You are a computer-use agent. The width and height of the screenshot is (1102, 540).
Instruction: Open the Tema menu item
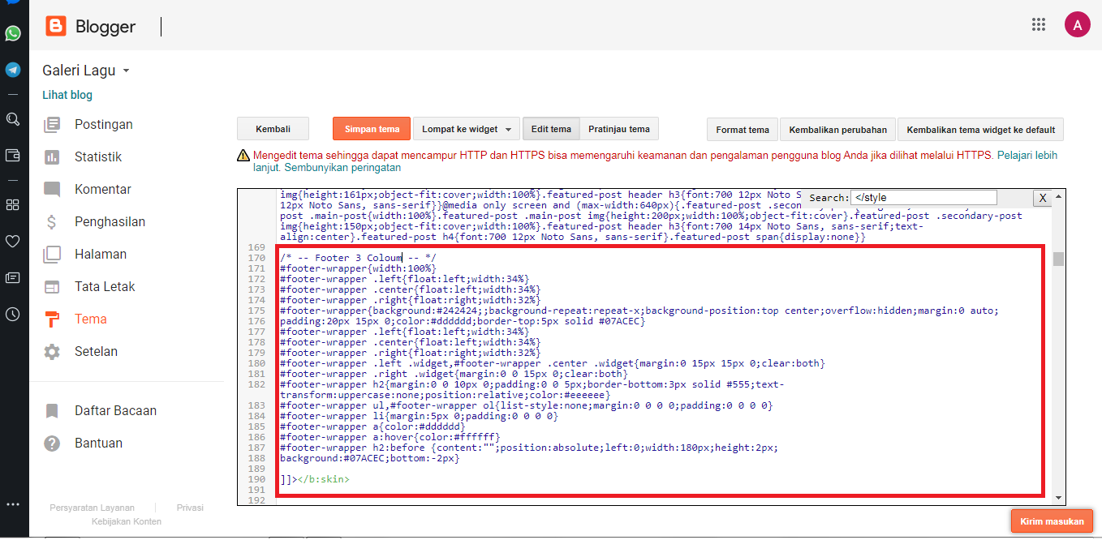pos(91,319)
